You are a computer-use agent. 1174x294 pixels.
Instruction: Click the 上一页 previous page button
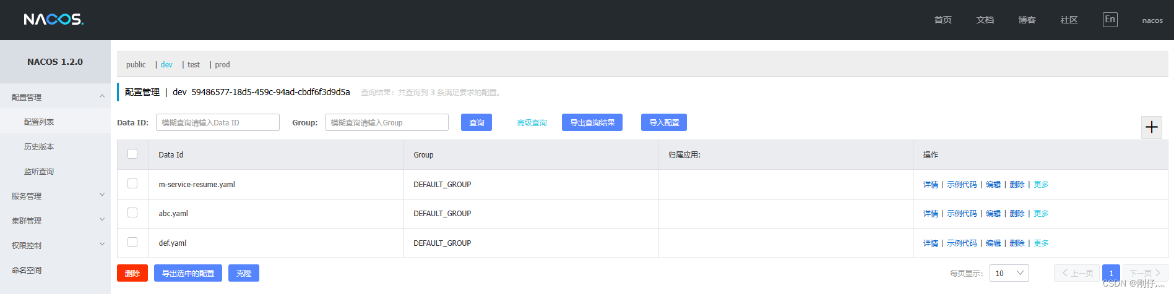point(1077,273)
